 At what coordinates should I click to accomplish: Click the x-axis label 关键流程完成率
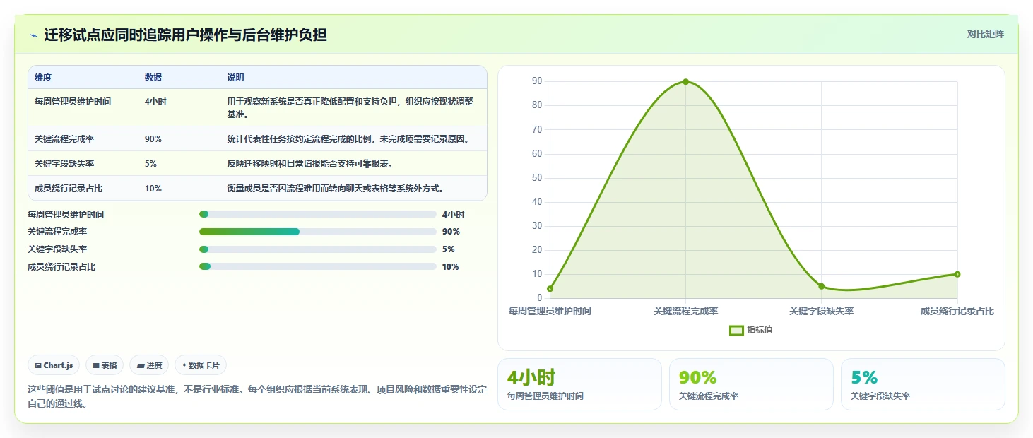[x=685, y=311]
